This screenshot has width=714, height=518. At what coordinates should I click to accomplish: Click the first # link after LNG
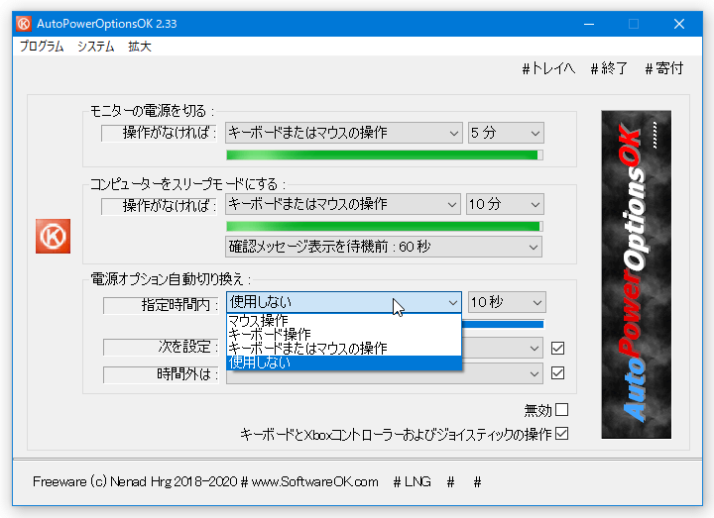click(450, 482)
